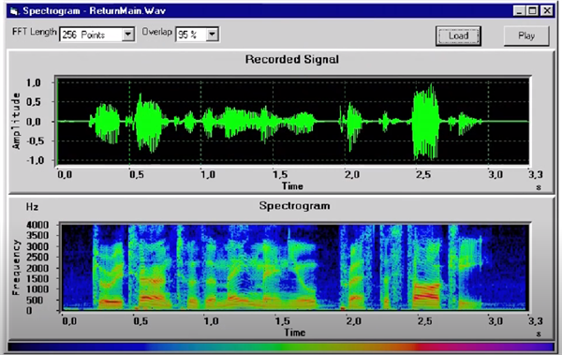The height and width of the screenshot is (355, 562).
Task: Click the loudest waveform peak near 2.5 s
Action: pos(426,121)
